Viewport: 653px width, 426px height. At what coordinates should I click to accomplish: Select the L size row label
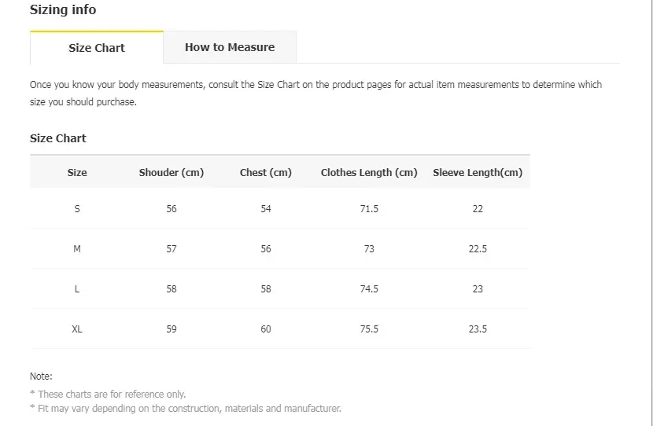click(77, 289)
